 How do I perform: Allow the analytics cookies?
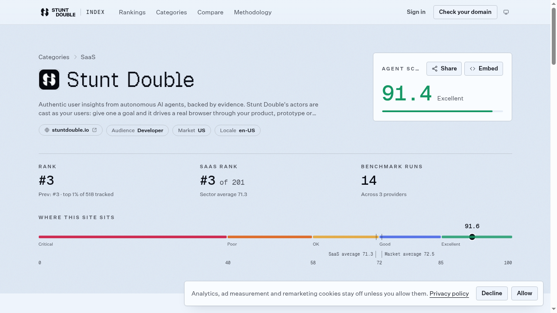pyautogui.click(x=524, y=293)
